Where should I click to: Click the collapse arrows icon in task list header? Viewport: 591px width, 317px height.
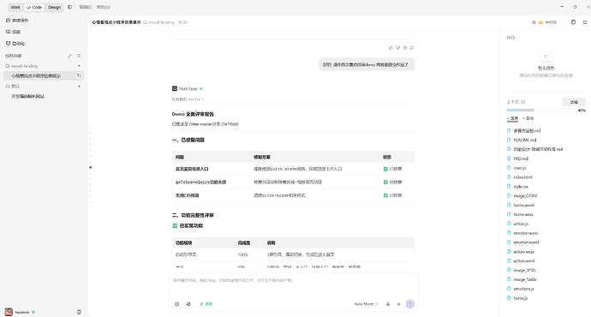(69, 56)
